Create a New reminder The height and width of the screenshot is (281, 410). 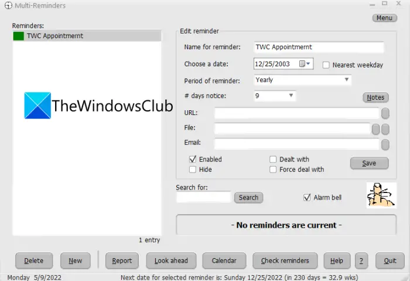[x=76, y=260]
